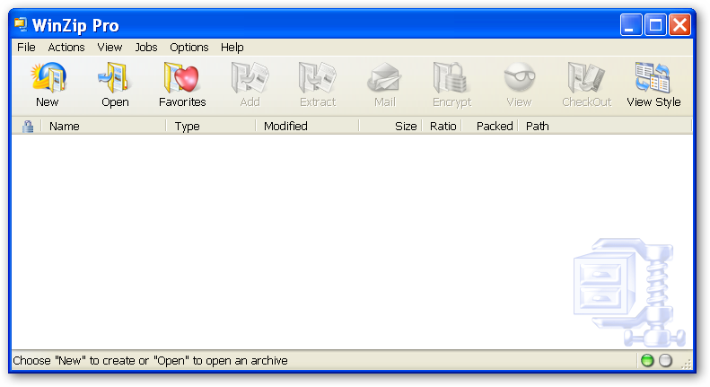This screenshot has height=387, width=710.
Task: Sort by the Modified column header
Action: pyautogui.click(x=308, y=126)
